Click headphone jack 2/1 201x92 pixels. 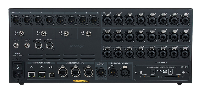[89, 34]
